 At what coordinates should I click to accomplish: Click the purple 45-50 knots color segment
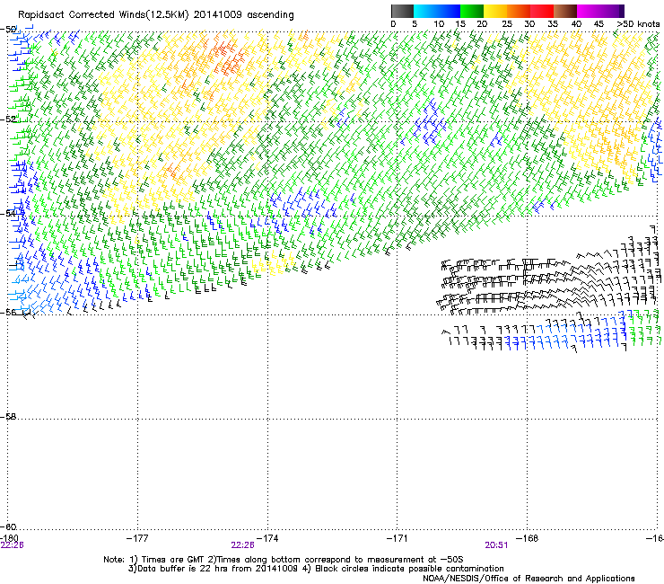tap(612, 11)
